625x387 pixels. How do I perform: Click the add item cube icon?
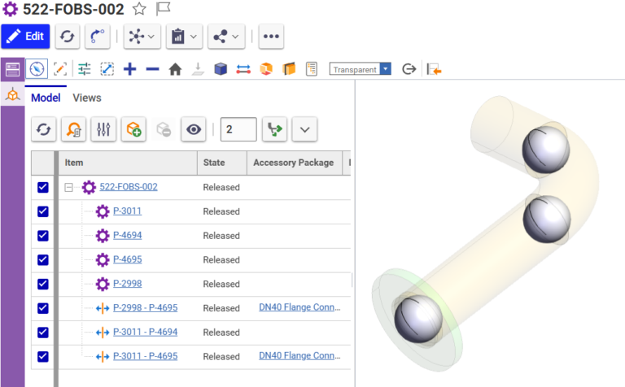pyautogui.click(x=133, y=128)
